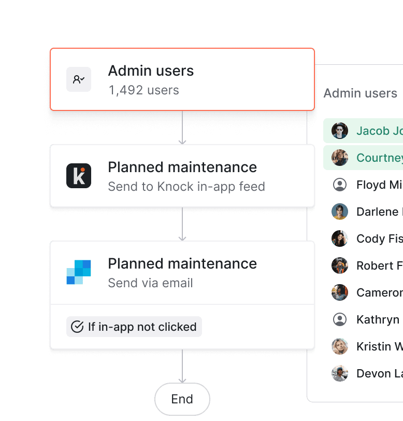Toggle Courtney's highlighted selection in the list

coord(363,158)
